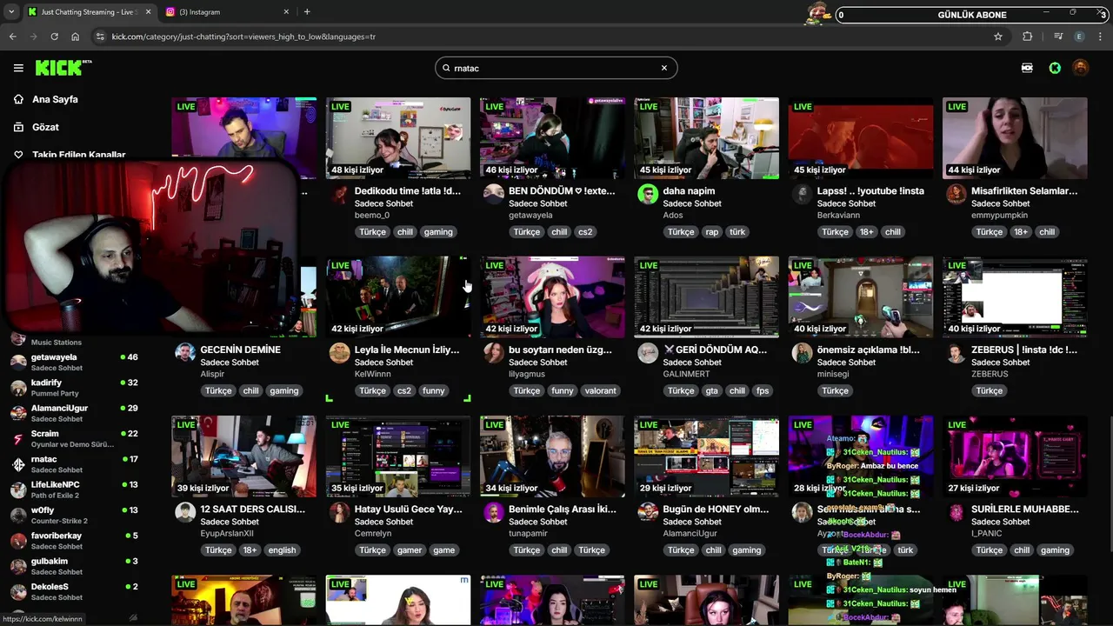Close the Instagram tab

click(286, 12)
